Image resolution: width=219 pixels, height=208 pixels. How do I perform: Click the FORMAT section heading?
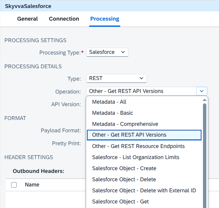pyautogui.click(x=15, y=118)
